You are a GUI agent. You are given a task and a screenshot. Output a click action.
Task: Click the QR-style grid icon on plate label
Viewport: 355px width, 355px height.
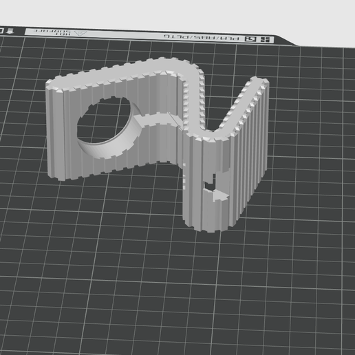pyautogui.click(x=266, y=39)
